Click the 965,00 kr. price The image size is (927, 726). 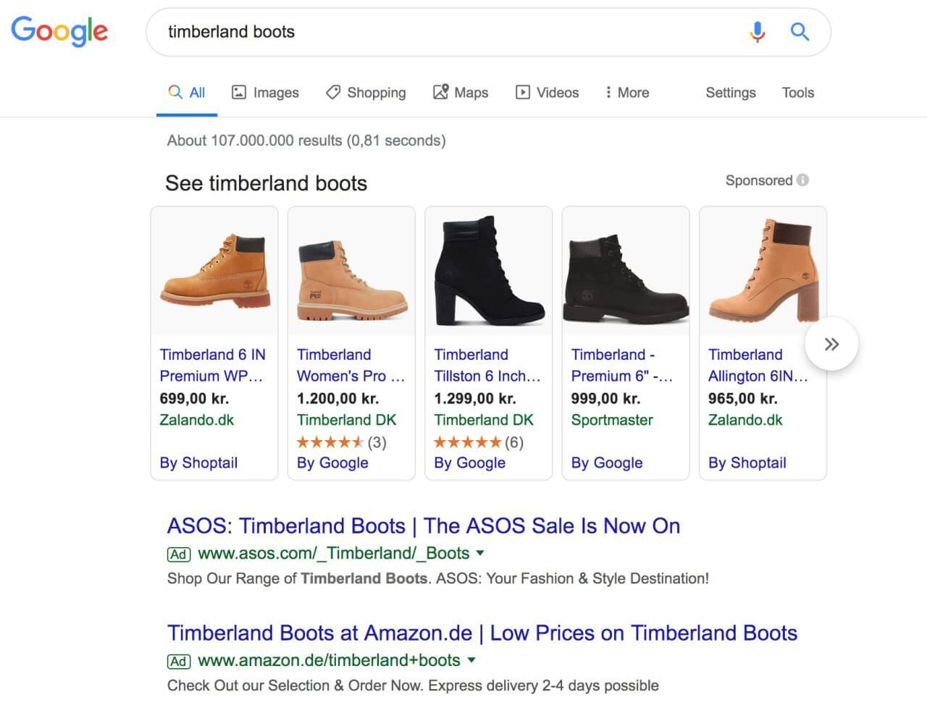click(x=743, y=398)
